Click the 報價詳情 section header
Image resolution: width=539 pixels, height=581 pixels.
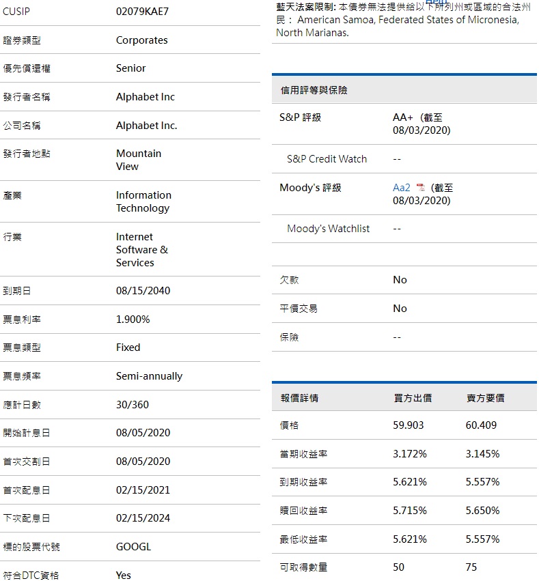pos(299,398)
